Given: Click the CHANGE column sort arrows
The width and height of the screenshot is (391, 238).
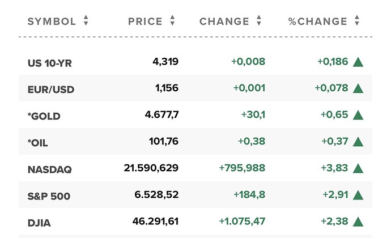Looking at the screenshot, I should point(259,22).
